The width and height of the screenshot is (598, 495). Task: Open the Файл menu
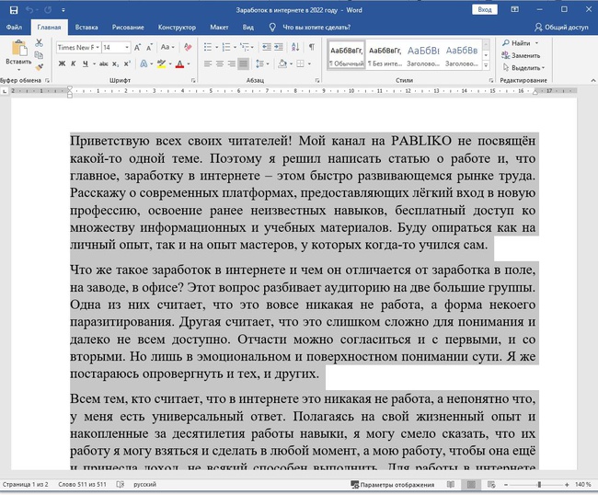tap(14, 27)
